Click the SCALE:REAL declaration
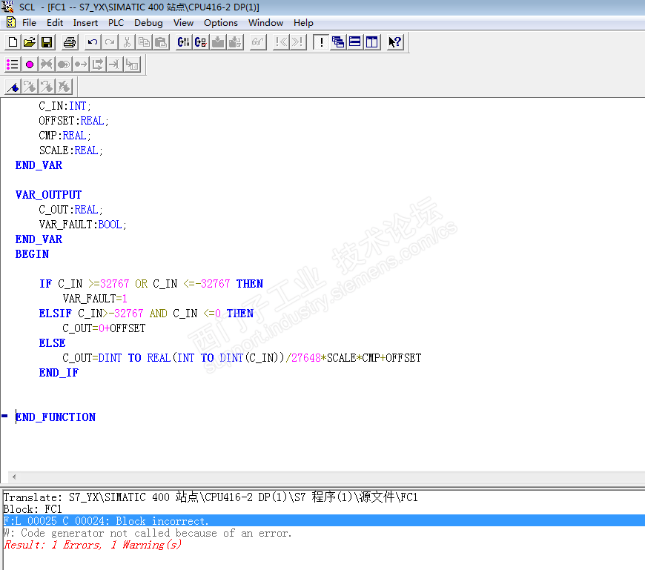The image size is (645, 570). point(70,150)
